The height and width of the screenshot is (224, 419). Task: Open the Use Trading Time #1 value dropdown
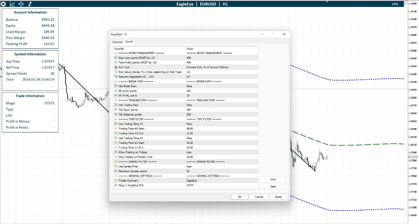point(189,124)
